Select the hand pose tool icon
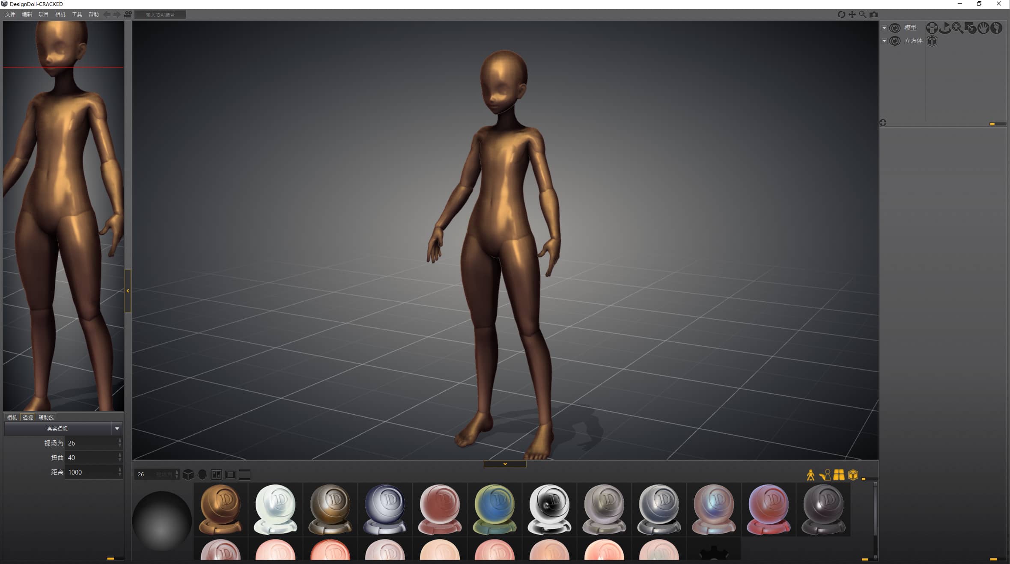Viewport: 1010px width, 564px height. (983, 28)
